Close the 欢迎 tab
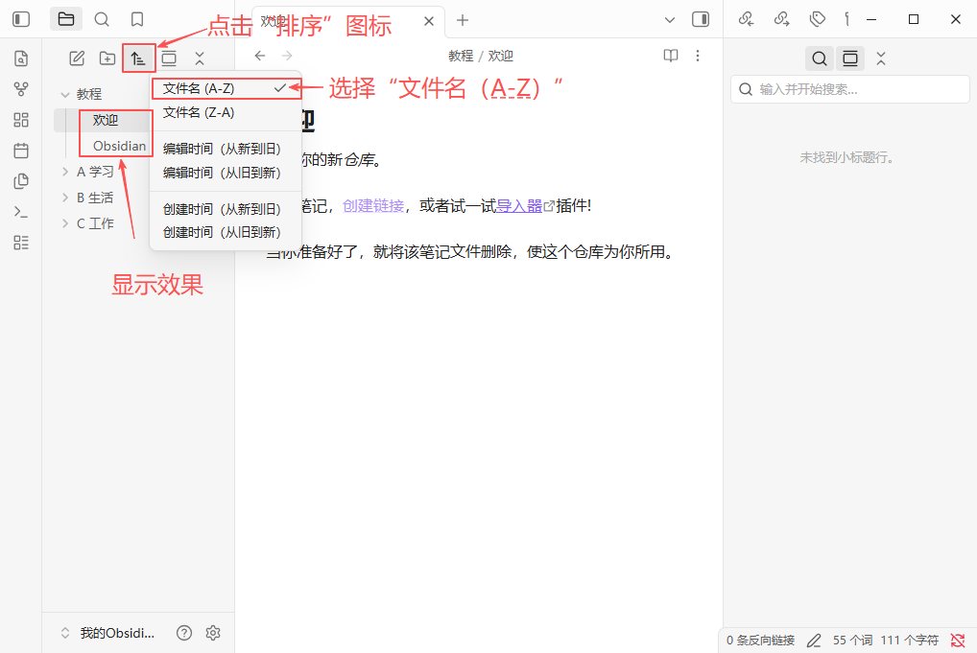The height and width of the screenshot is (653, 977). pyautogui.click(x=429, y=21)
